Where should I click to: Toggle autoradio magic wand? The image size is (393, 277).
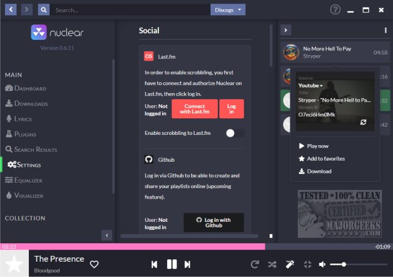290,264
